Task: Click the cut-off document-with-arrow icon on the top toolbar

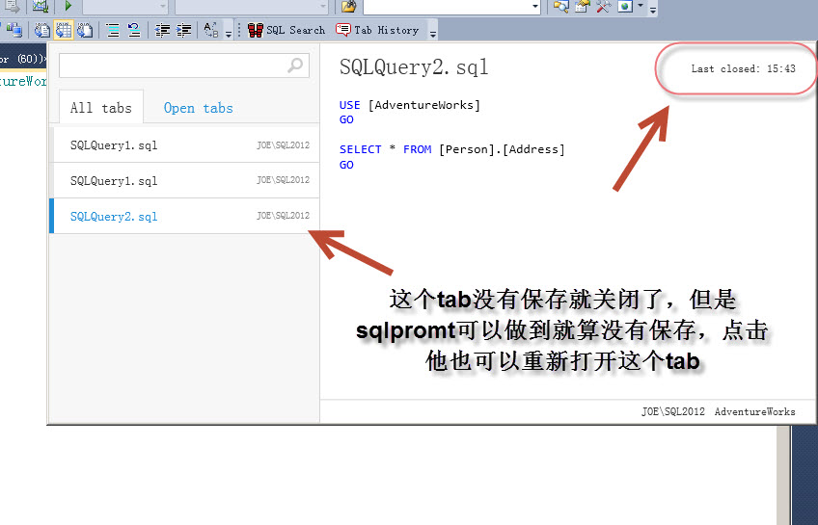Action: 12,6
